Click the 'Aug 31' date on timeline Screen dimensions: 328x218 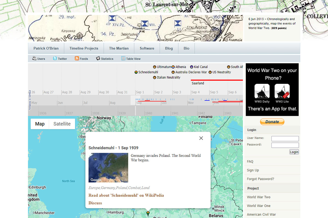pyautogui.click(x=122, y=92)
